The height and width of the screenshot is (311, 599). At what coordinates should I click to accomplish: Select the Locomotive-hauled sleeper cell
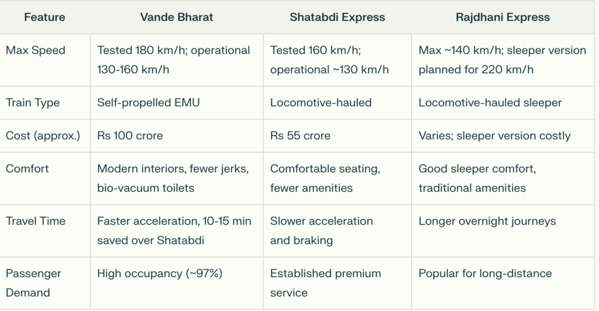tap(490, 103)
